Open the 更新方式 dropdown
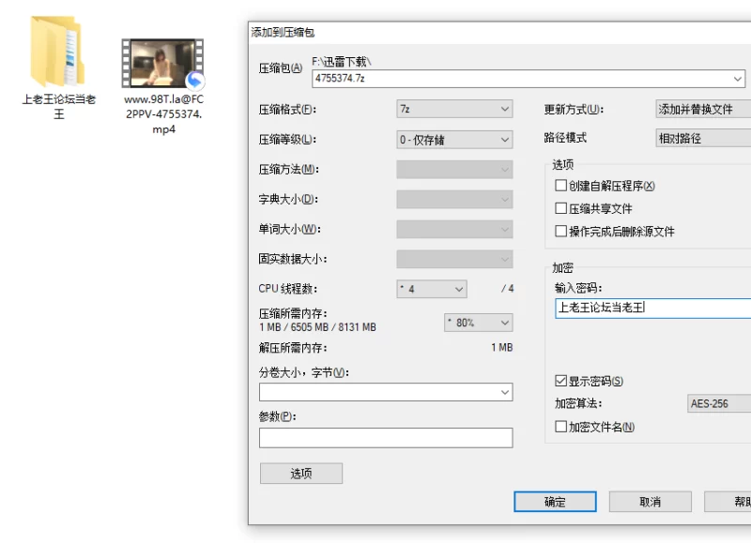 click(x=704, y=110)
